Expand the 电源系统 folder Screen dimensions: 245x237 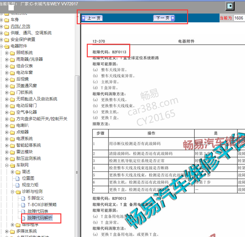tap(7, 139)
